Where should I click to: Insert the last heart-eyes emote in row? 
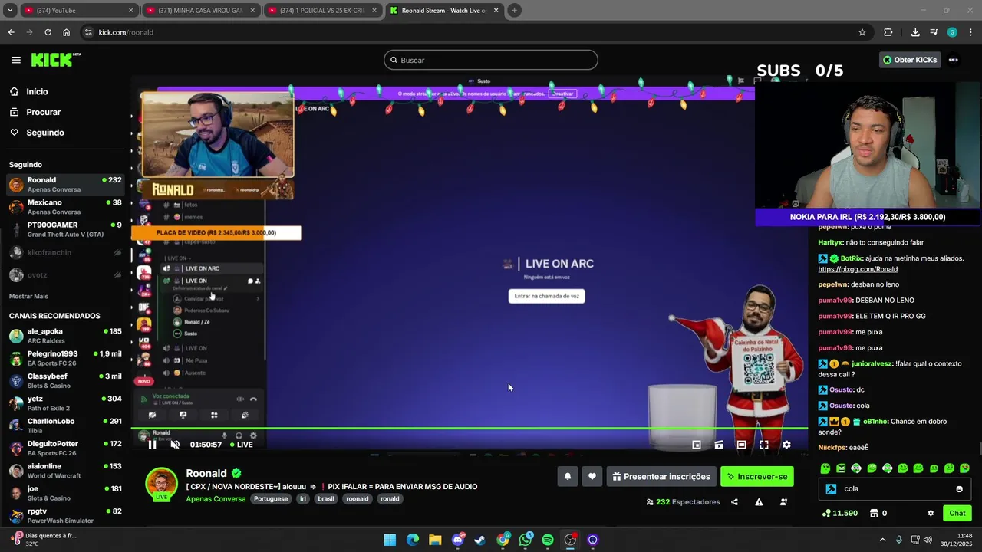click(x=964, y=468)
